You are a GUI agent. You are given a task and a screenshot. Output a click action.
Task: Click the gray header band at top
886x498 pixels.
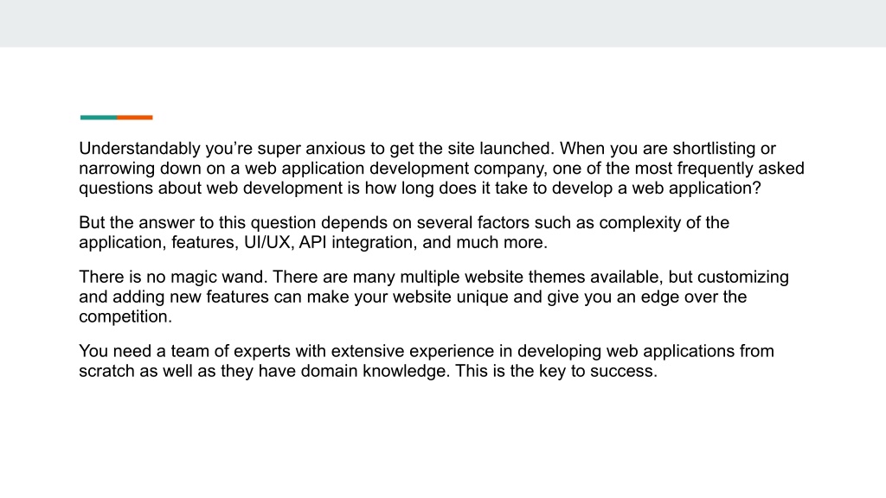click(x=443, y=23)
